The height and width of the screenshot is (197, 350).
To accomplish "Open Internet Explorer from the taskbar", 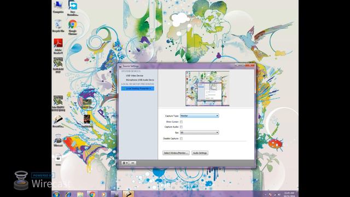I will point(68,194).
